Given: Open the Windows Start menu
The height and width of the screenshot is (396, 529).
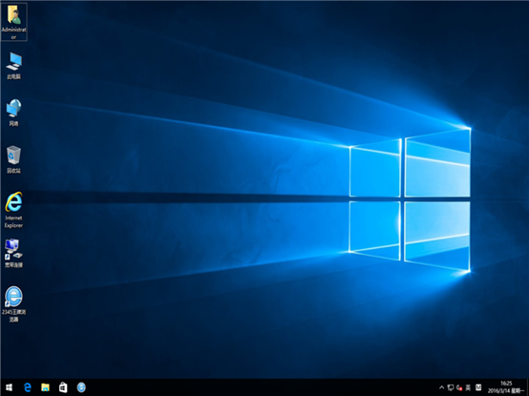Looking at the screenshot, I should coord(10,387).
